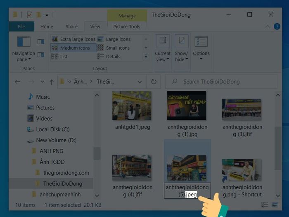Click the Help question mark icon

(x=277, y=26)
